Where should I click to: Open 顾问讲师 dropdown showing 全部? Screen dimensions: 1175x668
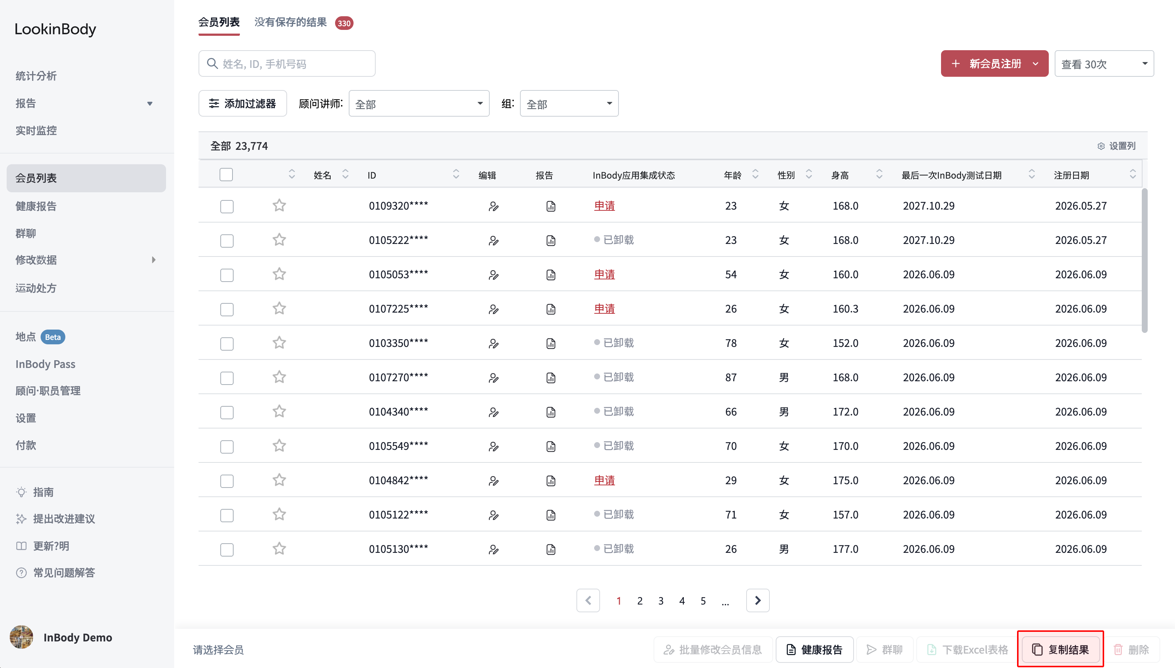click(419, 104)
